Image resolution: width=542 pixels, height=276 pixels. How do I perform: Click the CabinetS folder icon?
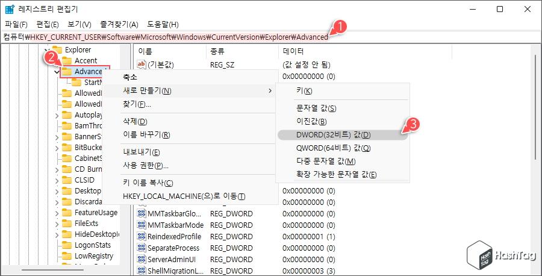point(67,158)
